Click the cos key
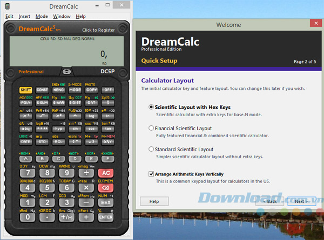Screen dimensions: 324x240 coord(92,129)
